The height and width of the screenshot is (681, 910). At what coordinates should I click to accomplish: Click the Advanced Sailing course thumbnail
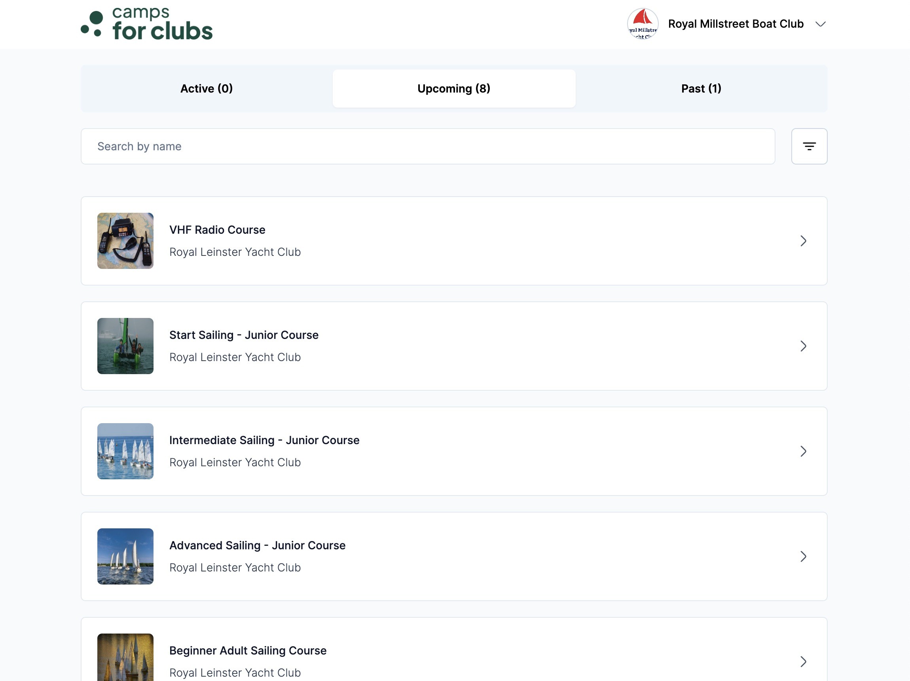point(125,556)
